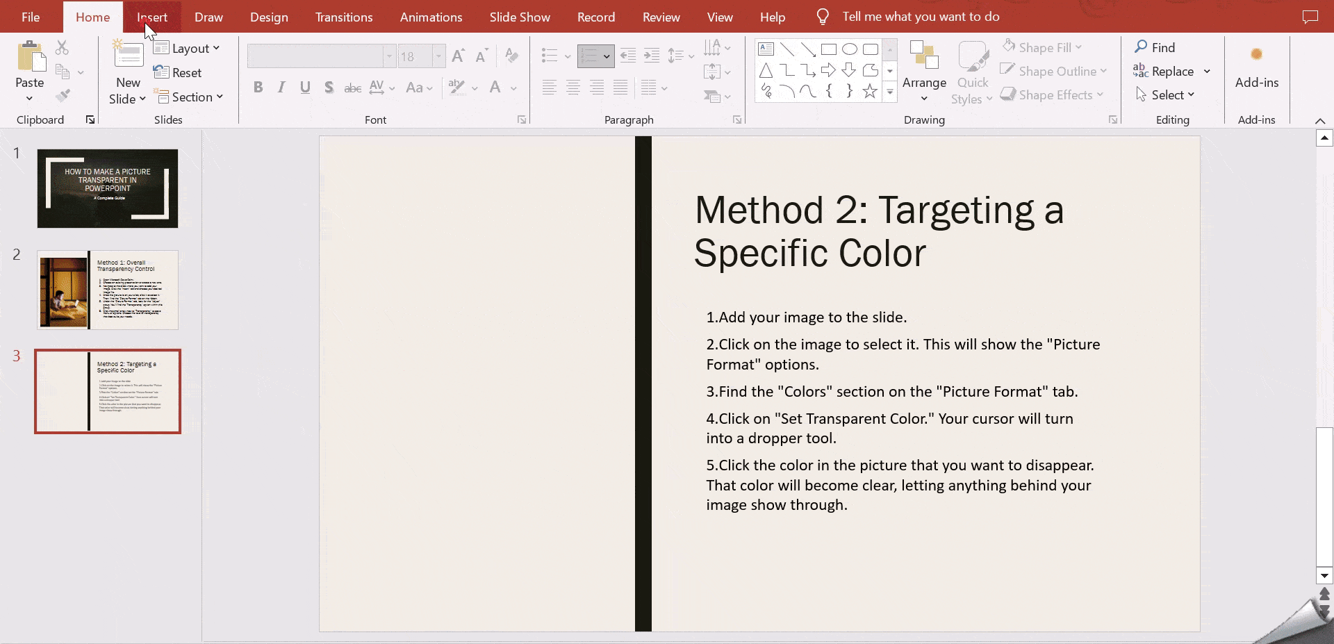Expand the Layout dropdown
The height and width of the screenshot is (644, 1334).
pyautogui.click(x=187, y=48)
